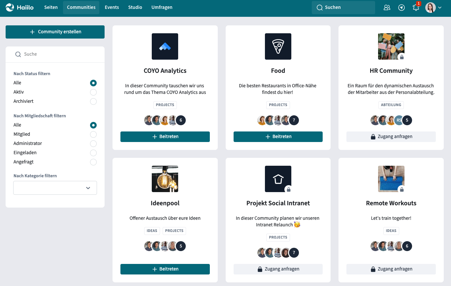The width and height of the screenshot is (451, 286).
Task: Click the Community erstellen button
Action: pyautogui.click(x=55, y=32)
